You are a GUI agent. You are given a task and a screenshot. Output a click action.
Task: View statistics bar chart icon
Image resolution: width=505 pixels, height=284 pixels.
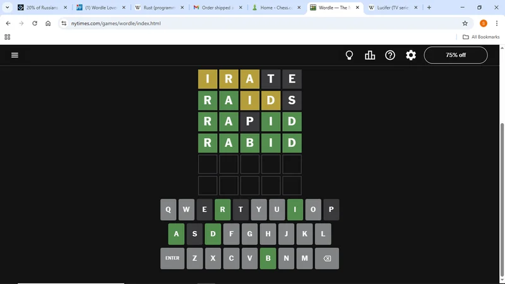(370, 55)
